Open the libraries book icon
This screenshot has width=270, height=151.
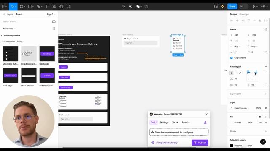(x=54, y=21)
